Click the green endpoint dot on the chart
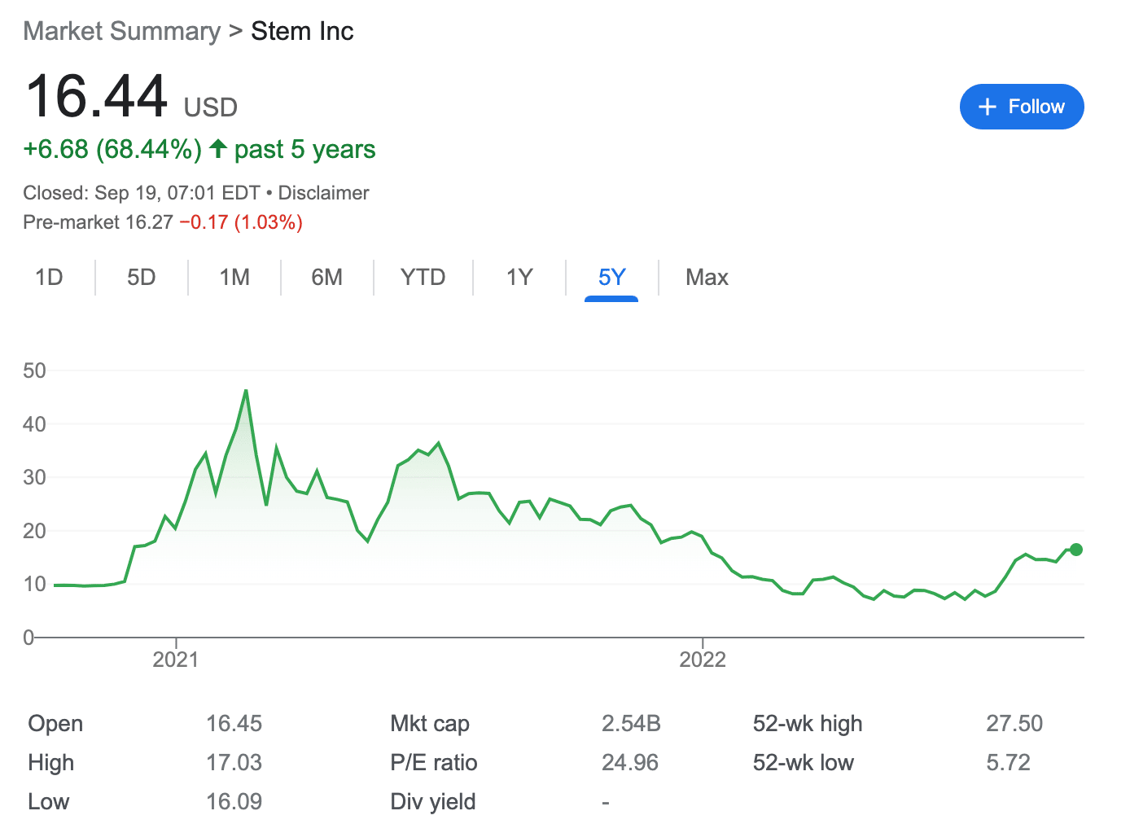This screenshot has height=824, width=1130. (1076, 550)
